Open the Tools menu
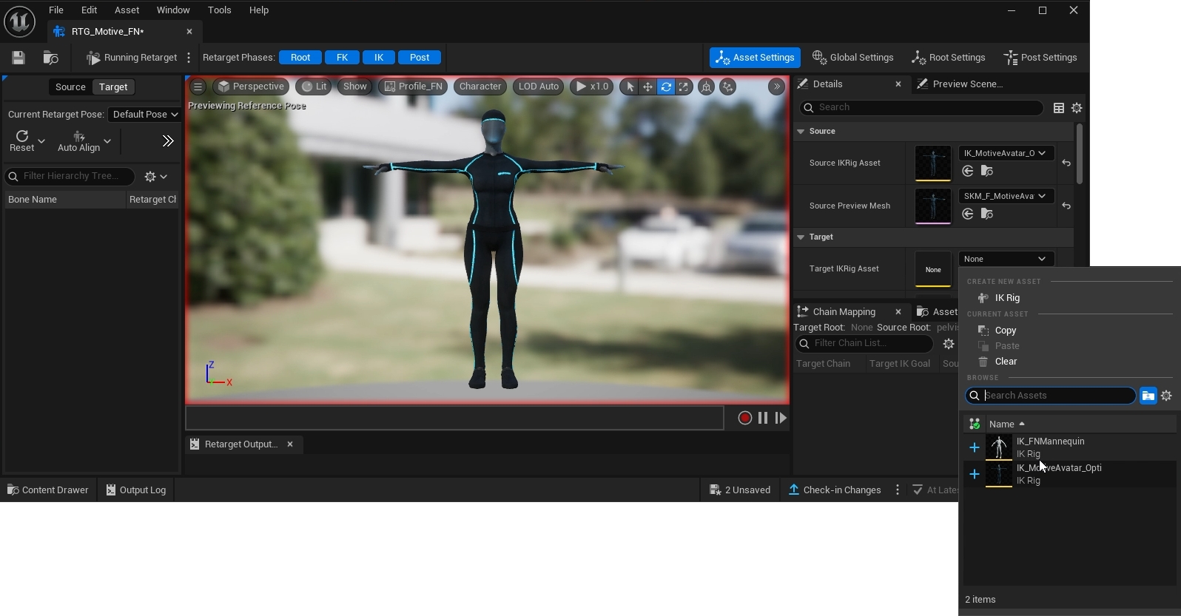Viewport: 1181px width, 616px height. tap(219, 10)
